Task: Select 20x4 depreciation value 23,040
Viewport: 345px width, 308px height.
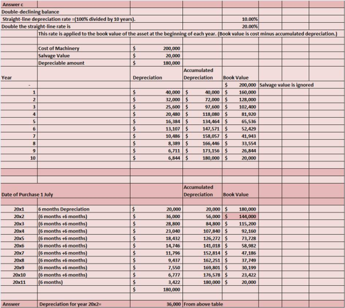Action: pos(156,231)
